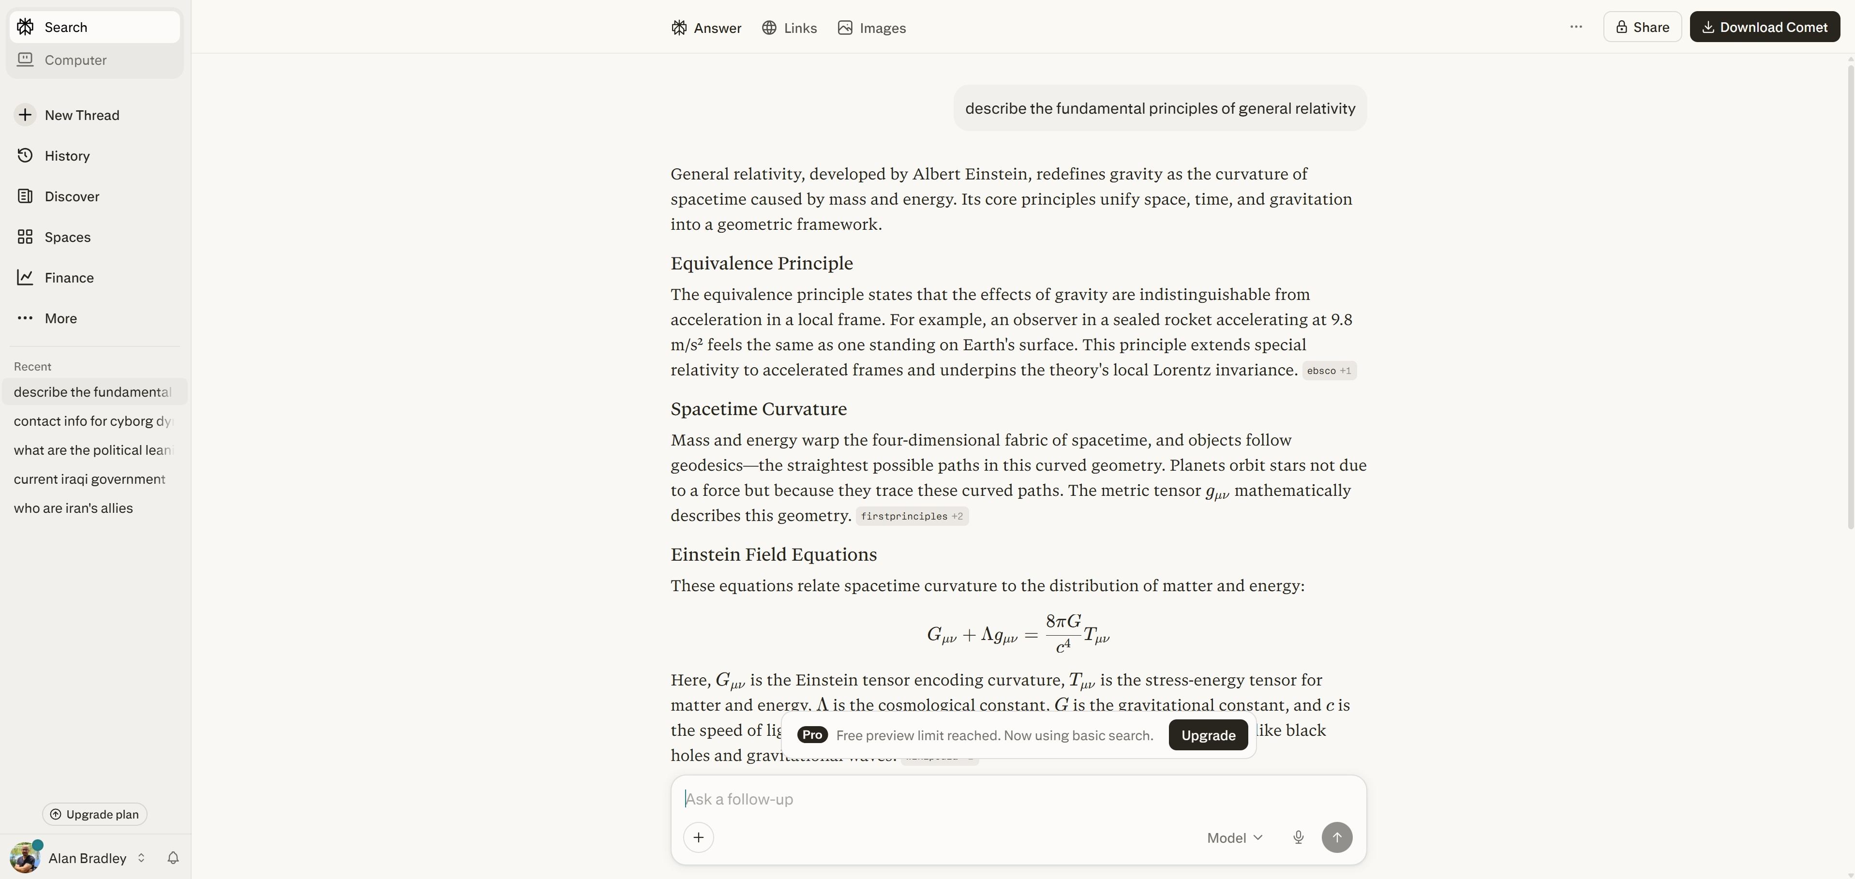Open the Model dropdown selector
The image size is (1855, 879).
click(1234, 837)
